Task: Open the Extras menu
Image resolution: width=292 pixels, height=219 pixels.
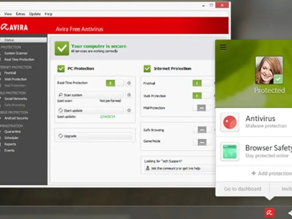Action: coord(20,14)
